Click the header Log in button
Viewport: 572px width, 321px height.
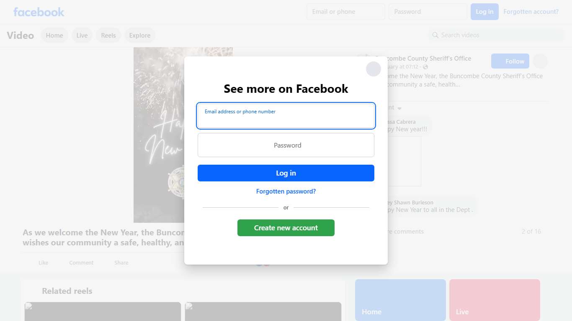484,12
